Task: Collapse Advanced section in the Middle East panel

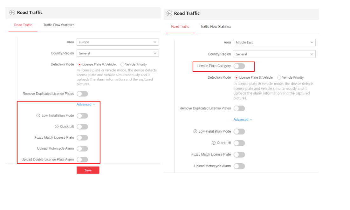Action: [x=243, y=120]
